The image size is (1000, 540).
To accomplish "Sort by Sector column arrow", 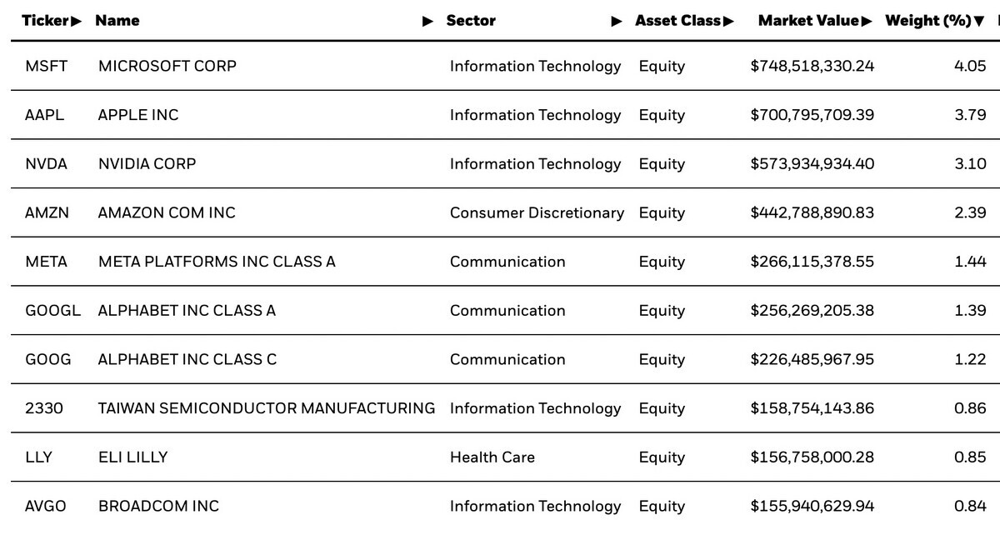I will click(617, 21).
